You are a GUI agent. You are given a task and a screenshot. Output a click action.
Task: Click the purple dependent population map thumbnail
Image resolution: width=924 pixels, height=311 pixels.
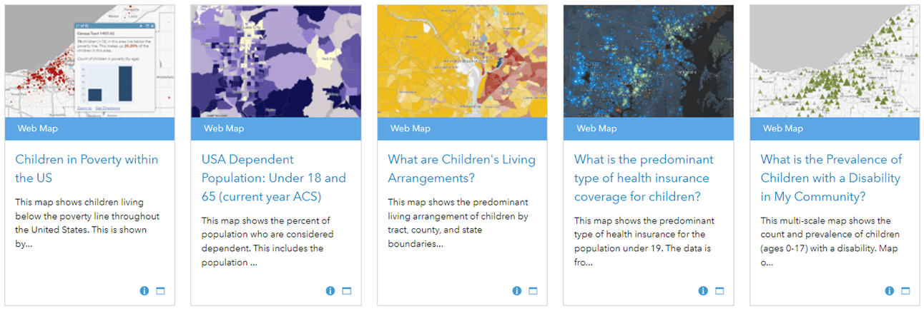click(276, 61)
